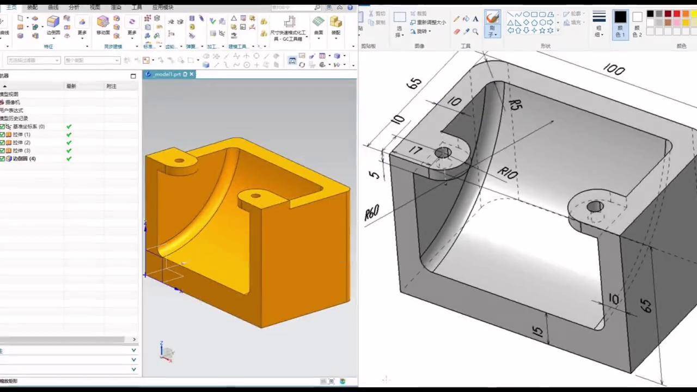
Task: Switch to the 视图 ribbon tab
Action: point(95,8)
